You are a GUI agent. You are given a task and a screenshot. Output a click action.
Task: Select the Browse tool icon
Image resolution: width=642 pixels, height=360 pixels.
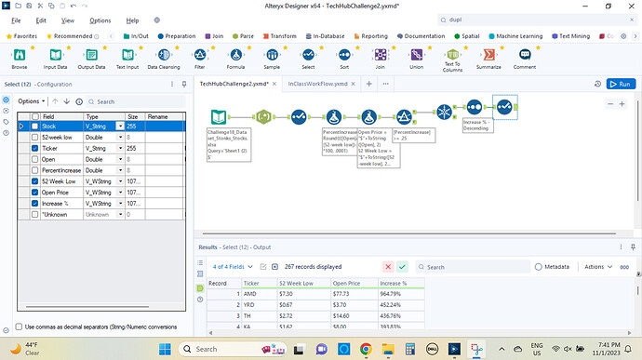click(20, 55)
